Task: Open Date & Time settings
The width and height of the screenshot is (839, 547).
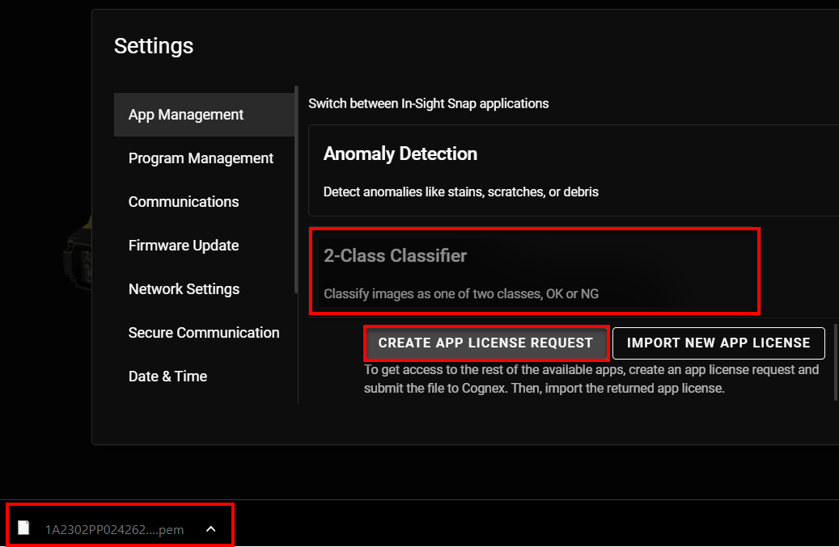Action: pos(167,377)
